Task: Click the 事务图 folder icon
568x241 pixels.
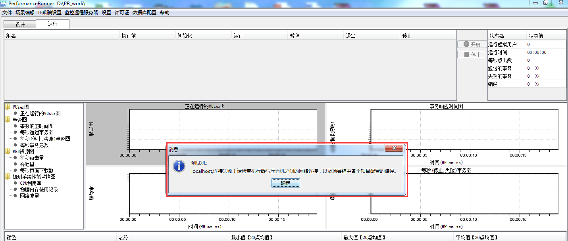Action: (8, 120)
